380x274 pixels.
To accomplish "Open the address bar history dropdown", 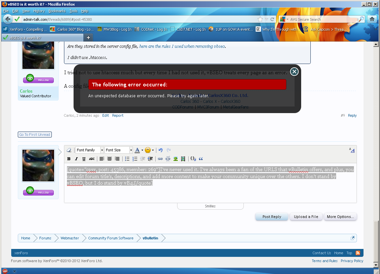I will point(267,19).
